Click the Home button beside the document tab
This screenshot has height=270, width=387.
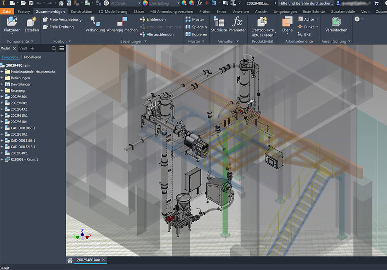click(70, 260)
